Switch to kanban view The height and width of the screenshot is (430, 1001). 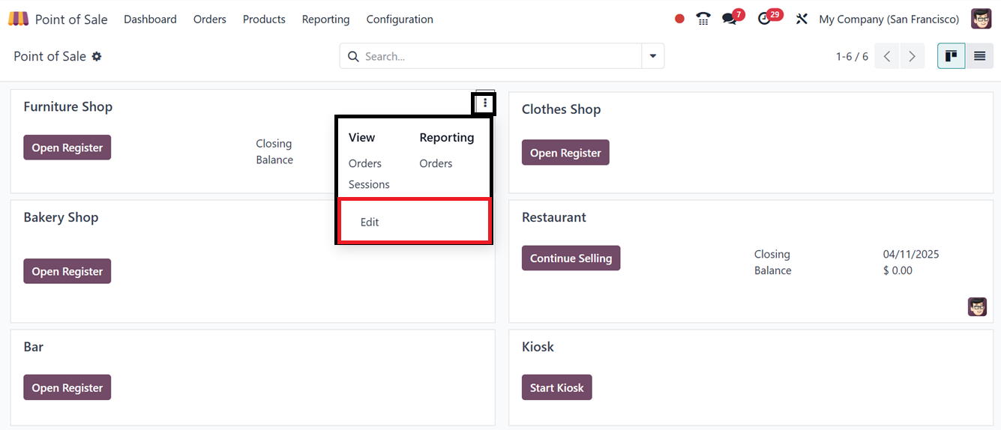tap(952, 56)
